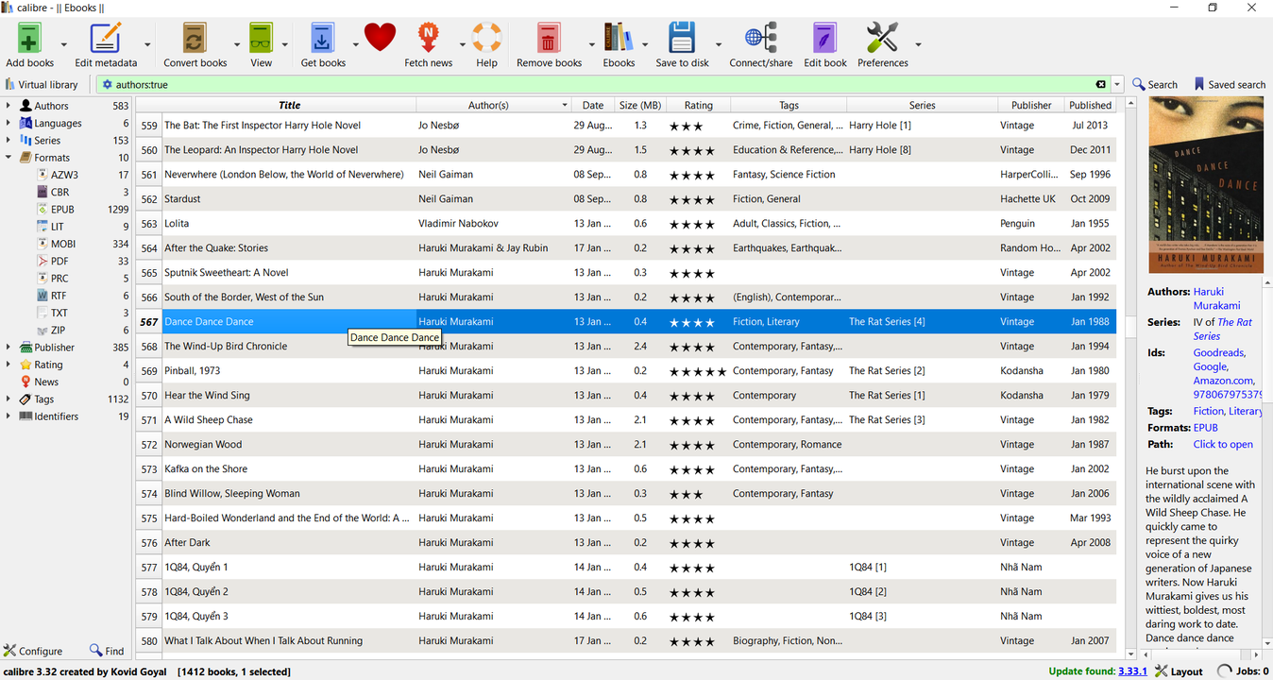This screenshot has width=1273, height=680.
Task: Open View dropdown arrow
Action: [x=284, y=44]
